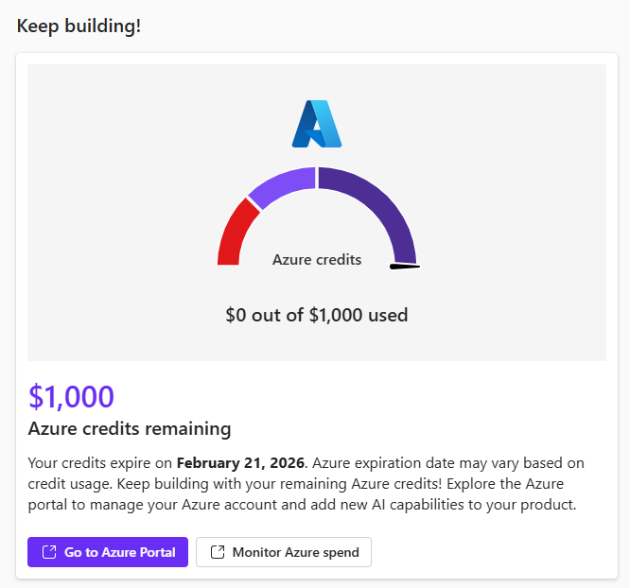Click the external-link icon in Monitor Azure spend
The width and height of the screenshot is (630, 588).
tap(217, 552)
